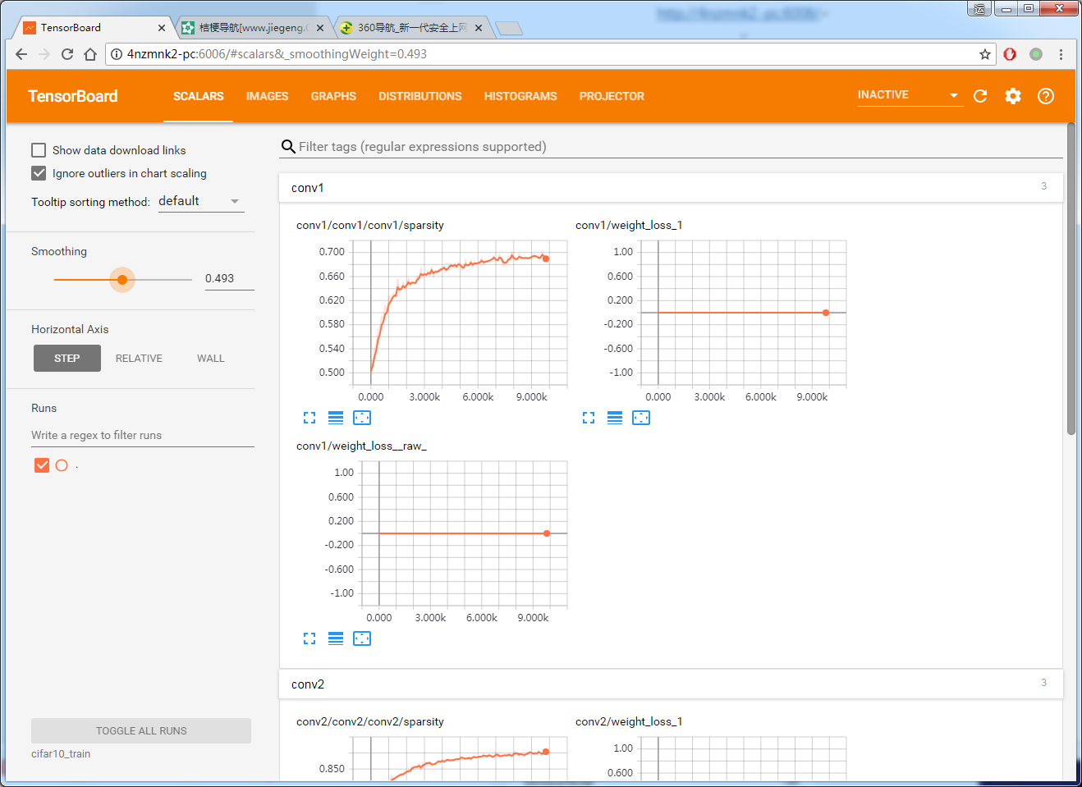Click the regex filter runs field
The image size is (1082, 787).
[x=143, y=435]
